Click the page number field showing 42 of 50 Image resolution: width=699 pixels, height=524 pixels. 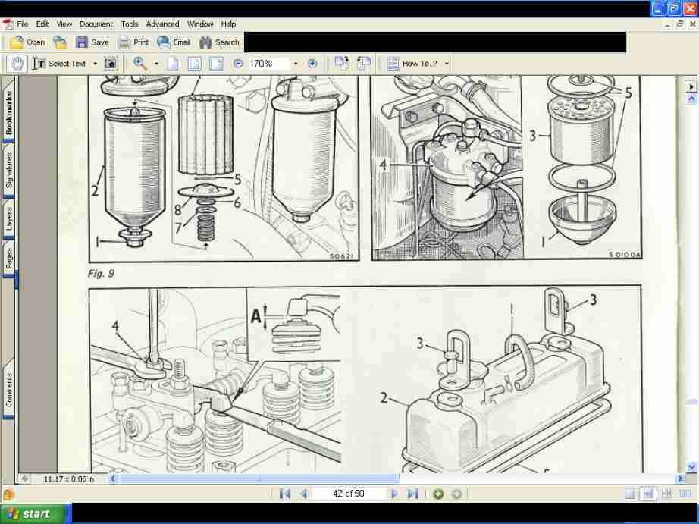point(348,494)
